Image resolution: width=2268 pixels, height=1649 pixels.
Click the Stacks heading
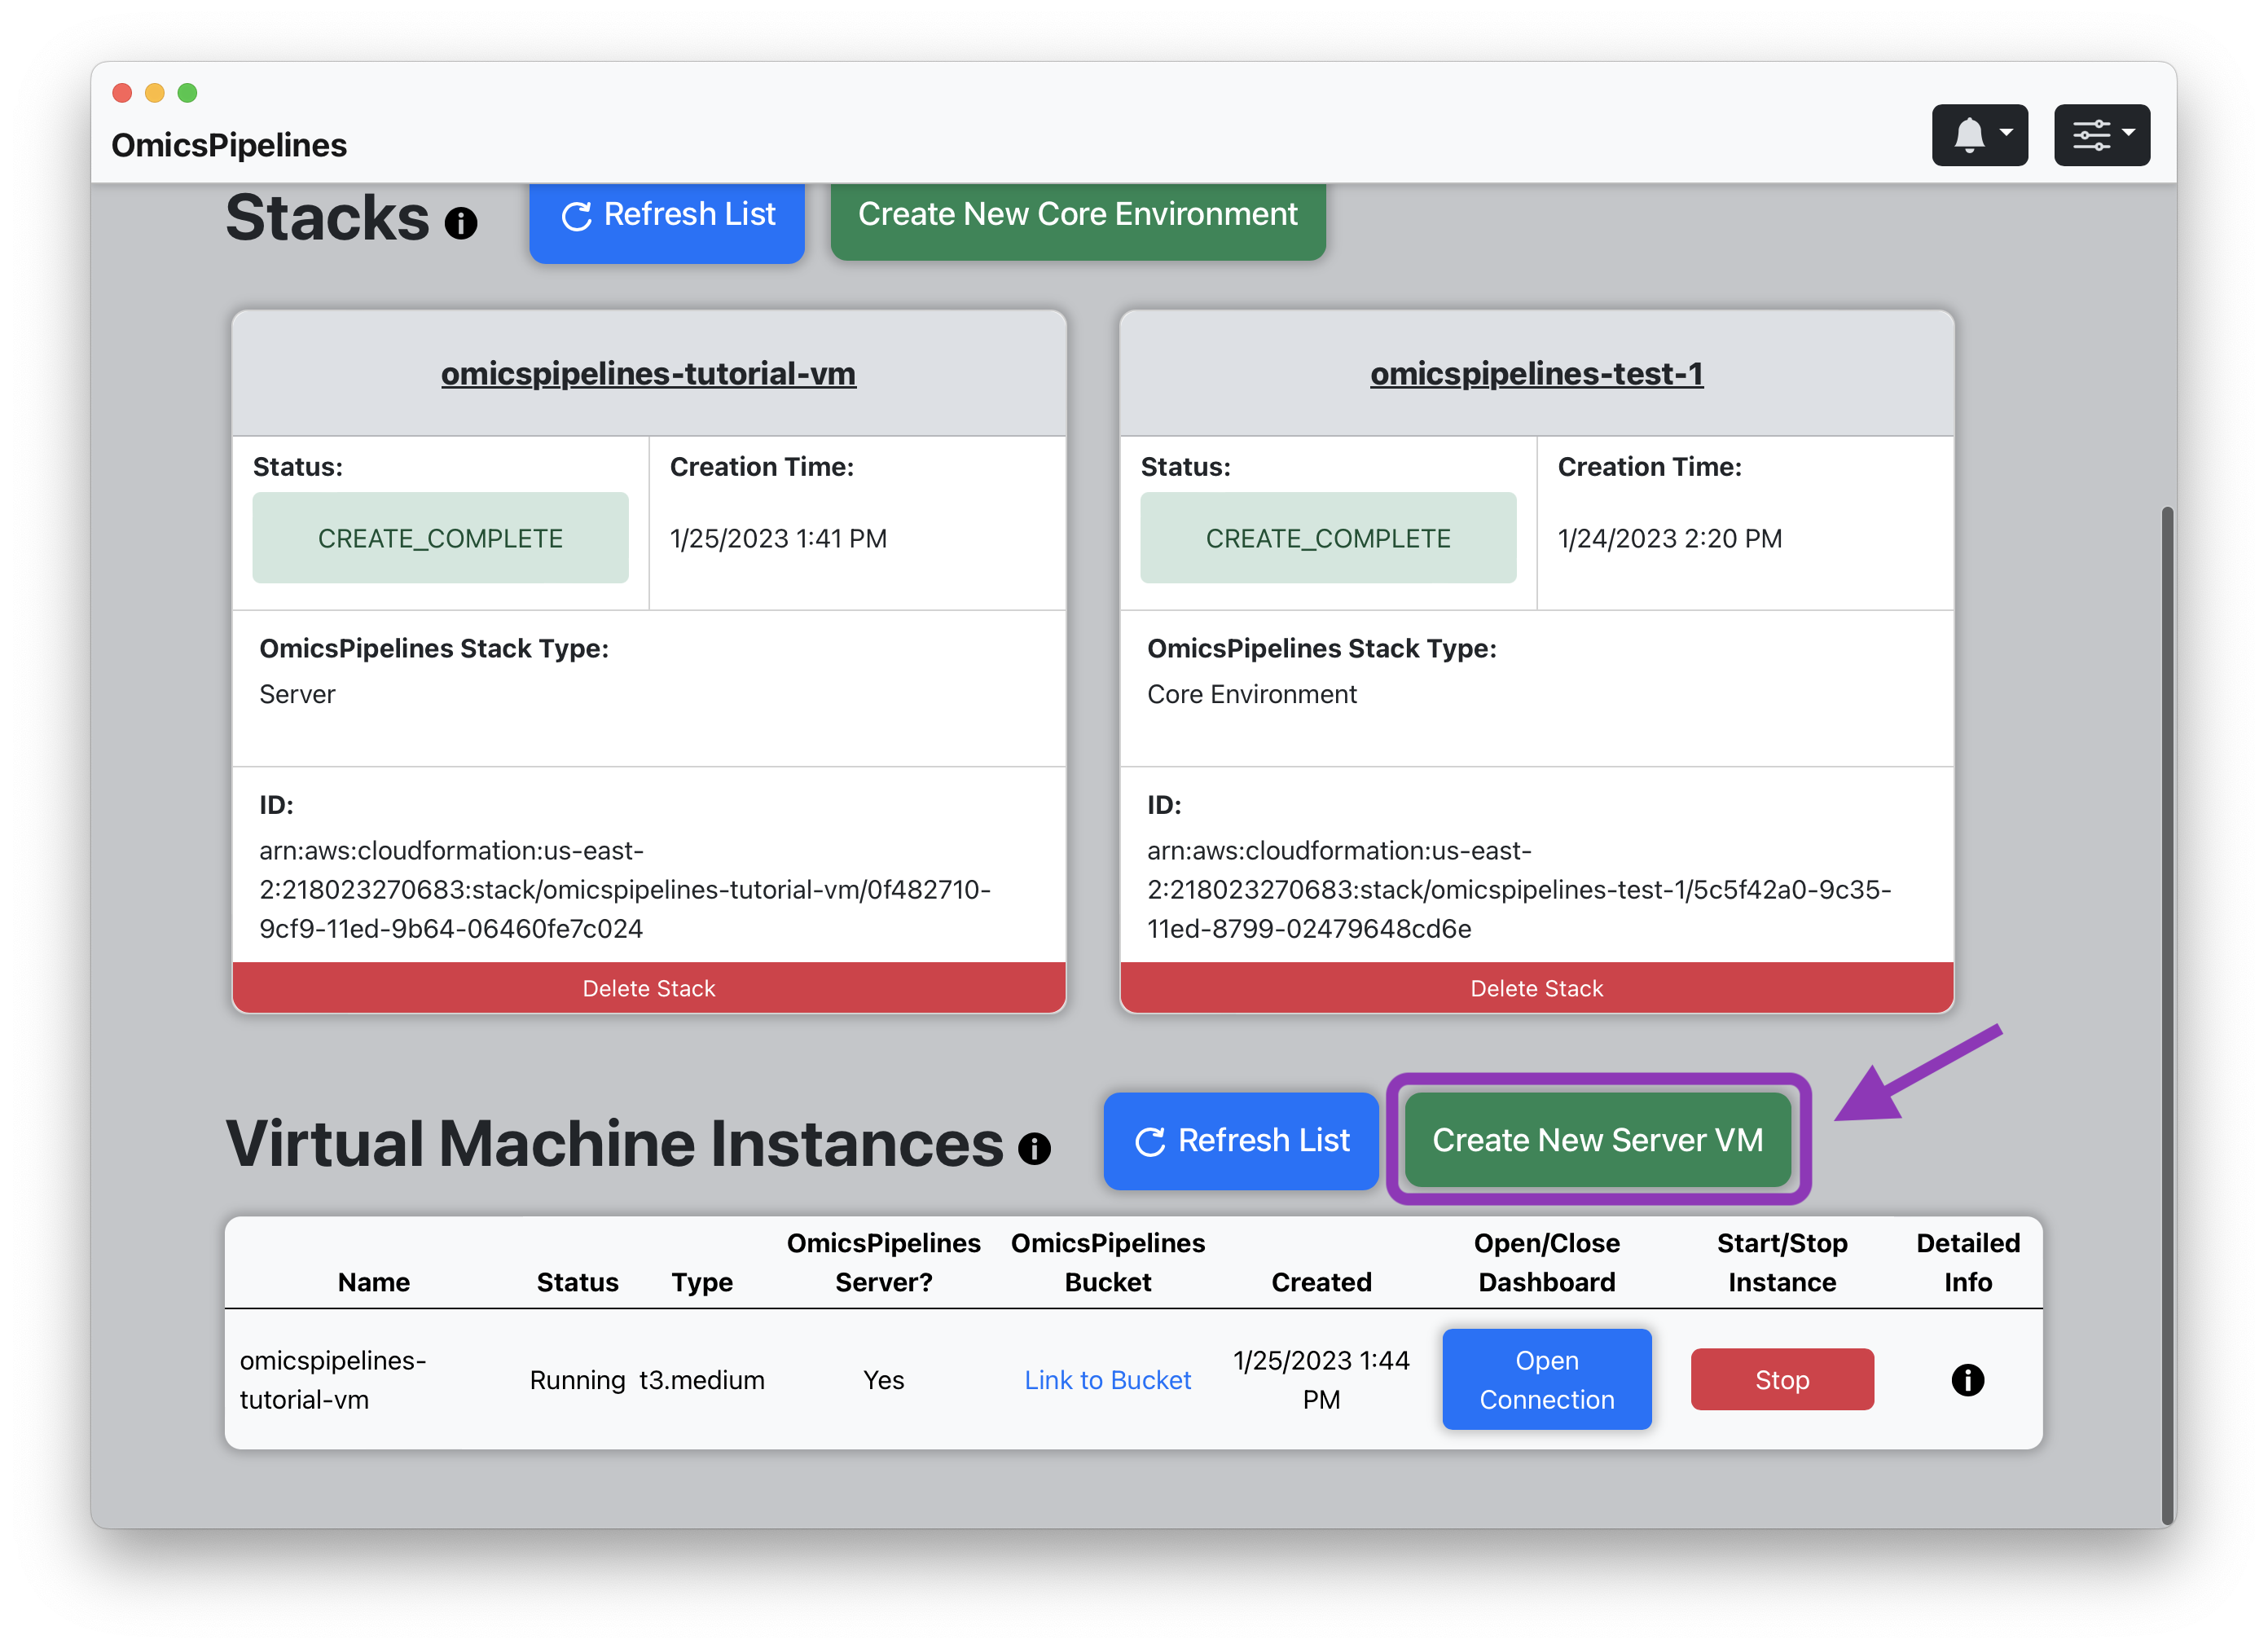[x=327, y=217]
